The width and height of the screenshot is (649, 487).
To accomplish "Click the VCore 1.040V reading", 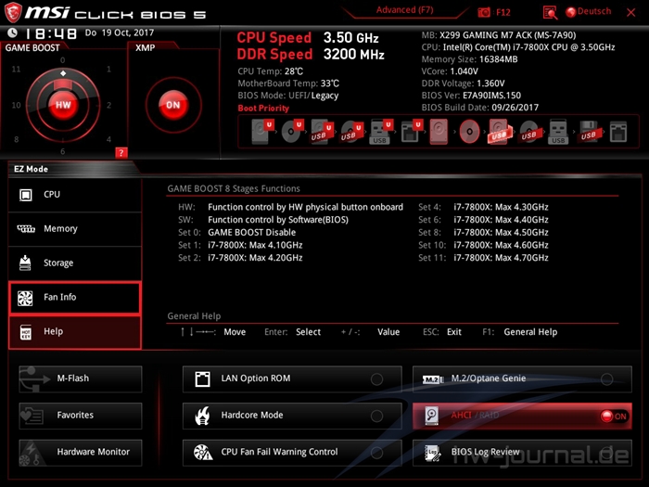I will [450, 71].
